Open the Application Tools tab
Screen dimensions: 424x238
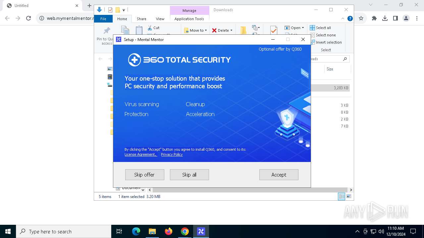click(x=189, y=19)
